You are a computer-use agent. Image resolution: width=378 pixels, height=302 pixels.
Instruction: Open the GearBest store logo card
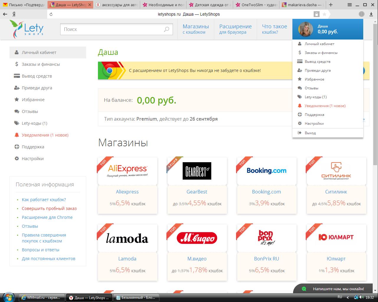tap(197, 171)
